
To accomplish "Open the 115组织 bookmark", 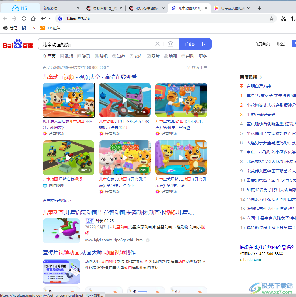I will click(x=50, y=28).
